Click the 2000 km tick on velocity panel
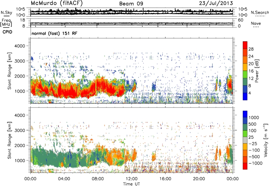 tap(20, 145)
